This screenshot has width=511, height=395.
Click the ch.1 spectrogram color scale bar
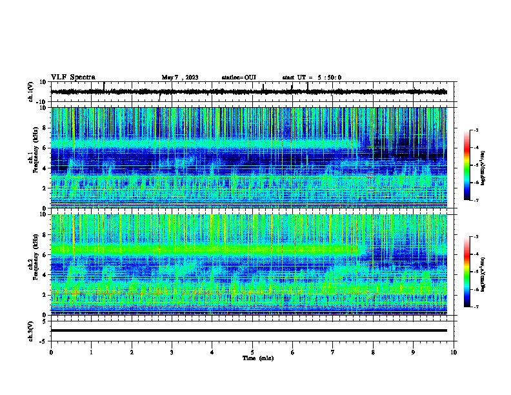466,165
